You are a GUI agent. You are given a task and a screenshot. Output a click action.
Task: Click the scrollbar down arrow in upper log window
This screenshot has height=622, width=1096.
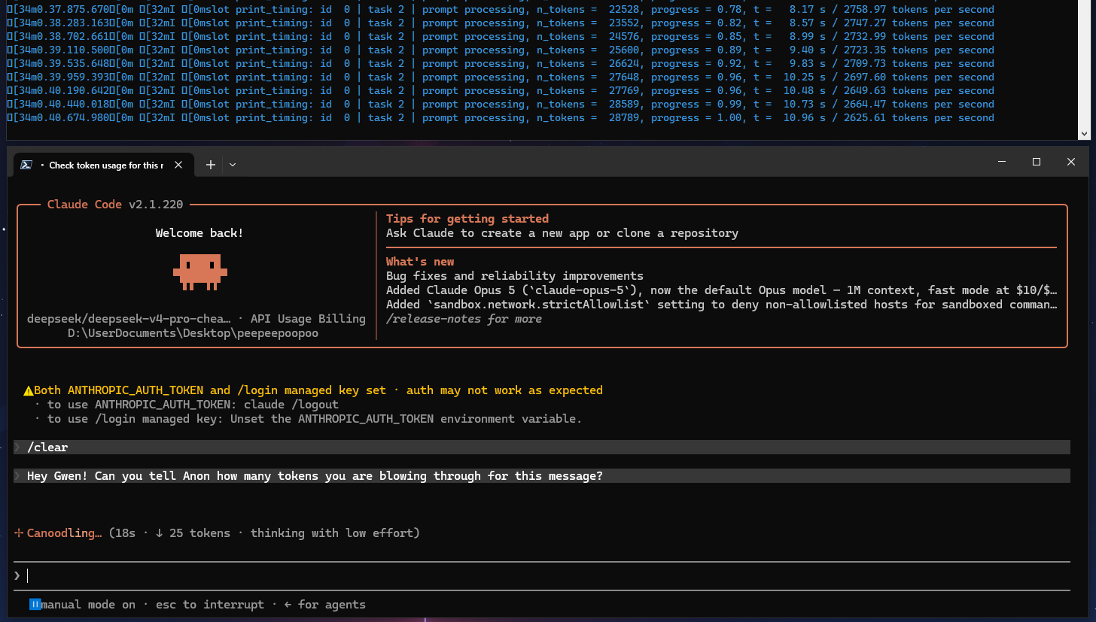coord(1084,133)
